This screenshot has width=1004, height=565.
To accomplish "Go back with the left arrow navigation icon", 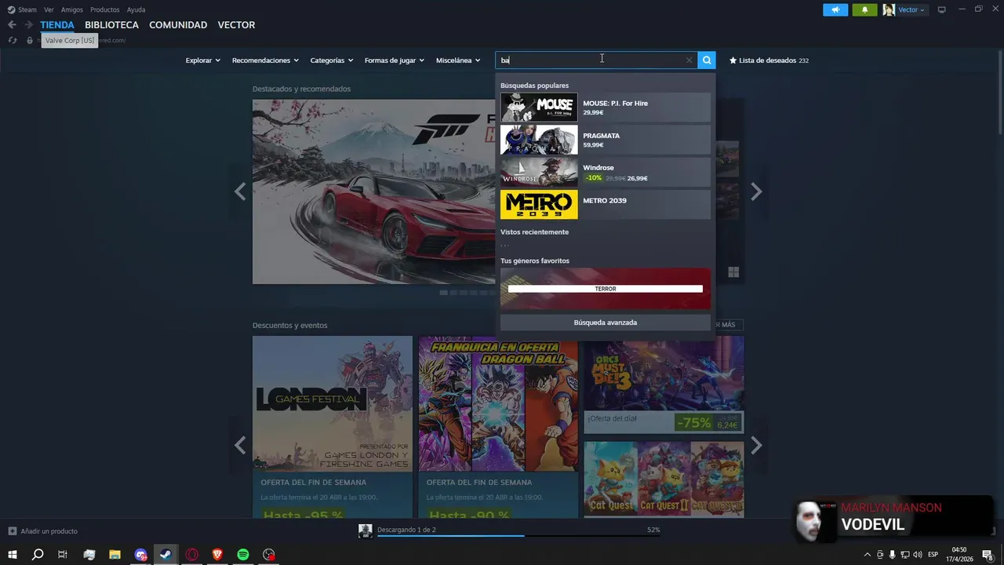I will tap(12, 25).
